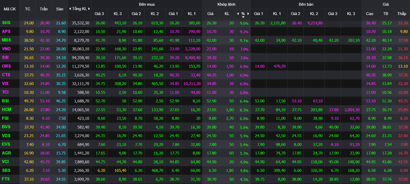Click the Thấp column header
This screenshot has width=410, height=184.
(x=402, y=14)
